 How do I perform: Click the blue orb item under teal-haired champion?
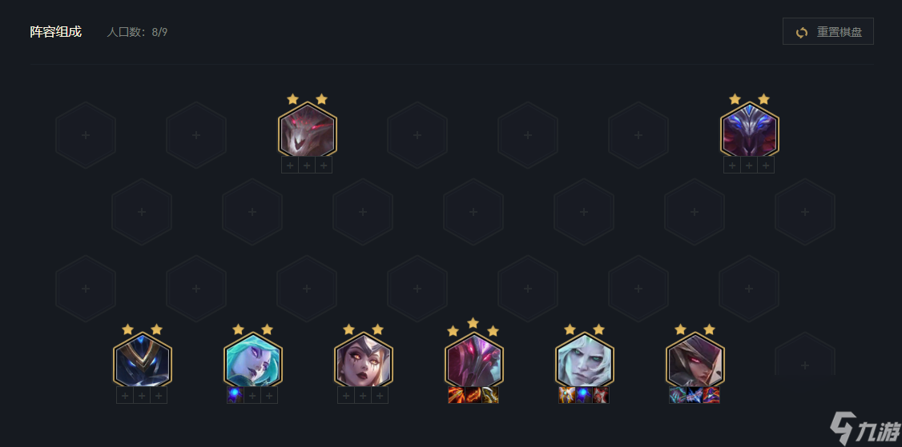236,395
